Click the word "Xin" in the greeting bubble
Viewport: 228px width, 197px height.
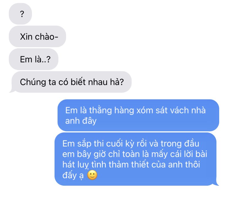click(26, 37)
